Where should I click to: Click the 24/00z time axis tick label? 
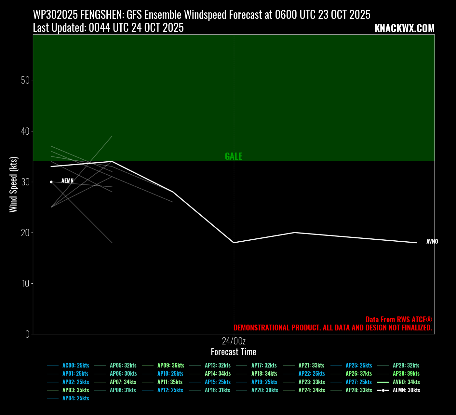234,341
